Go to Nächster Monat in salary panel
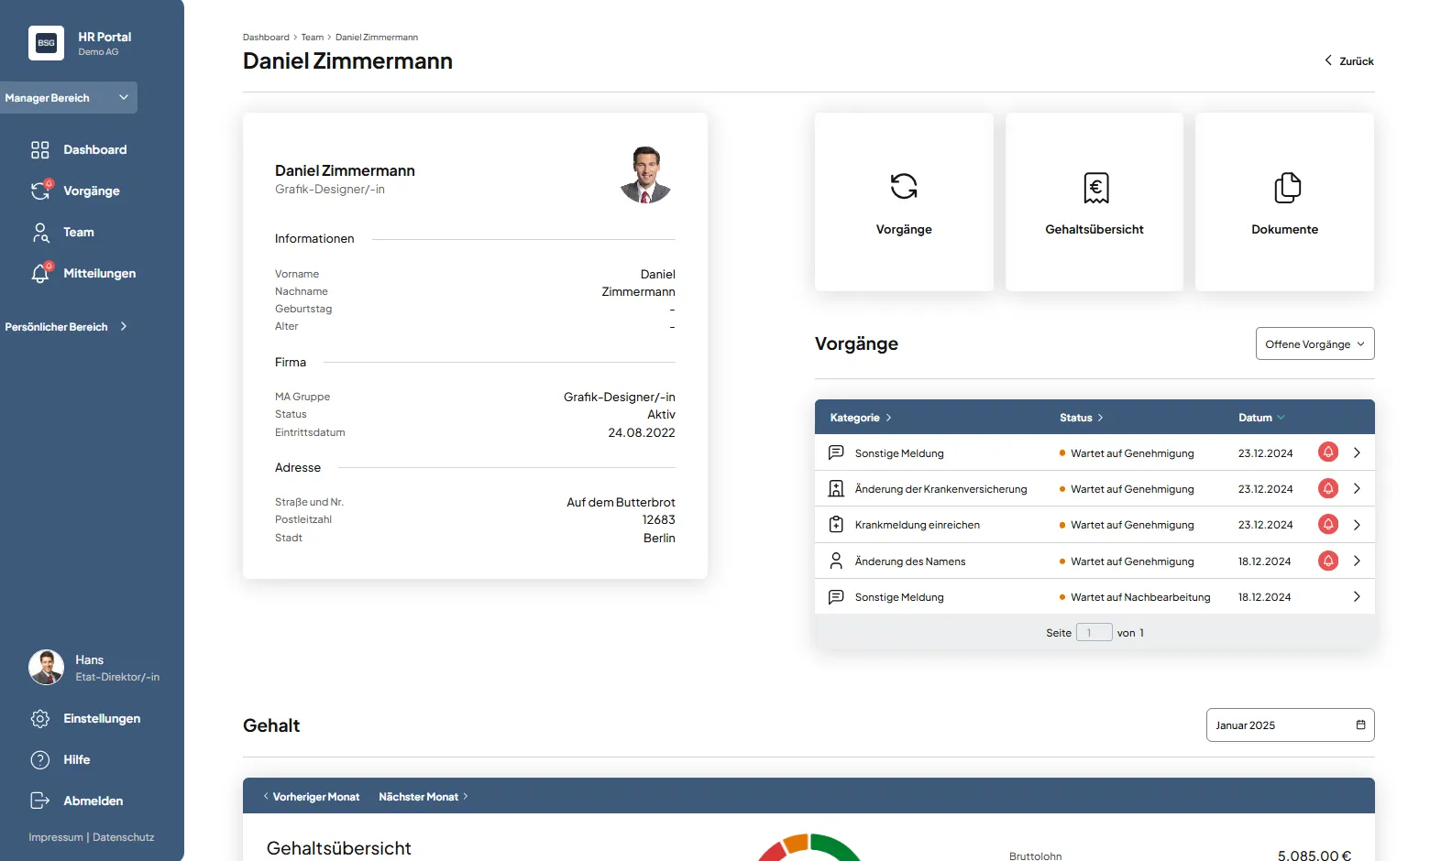This screenshot has width=1430, height=861. tap(423, 797)
